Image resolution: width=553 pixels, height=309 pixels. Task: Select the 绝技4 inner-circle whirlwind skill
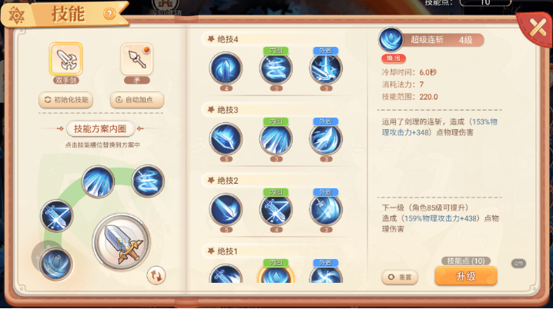click(x=276, y=68)
